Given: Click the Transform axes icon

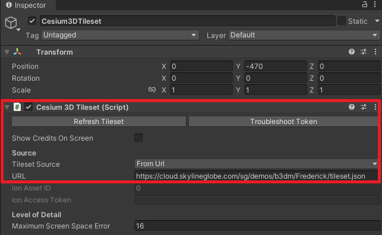Looking at the screenshot, I should [x=17, y=52].
